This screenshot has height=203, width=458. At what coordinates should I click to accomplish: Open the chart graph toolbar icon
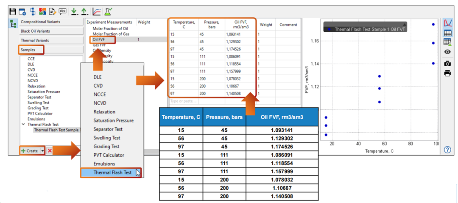[x=97, y=11]
